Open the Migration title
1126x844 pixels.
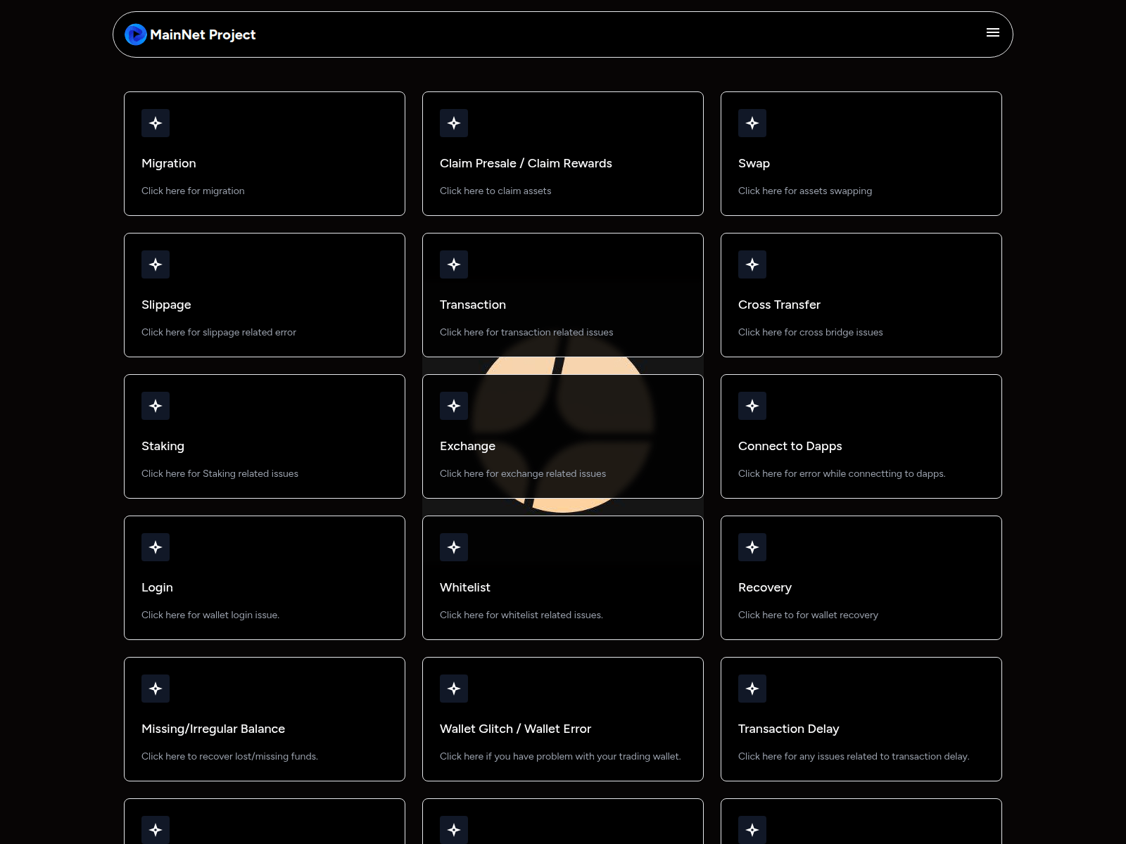[x=169, y=163]
